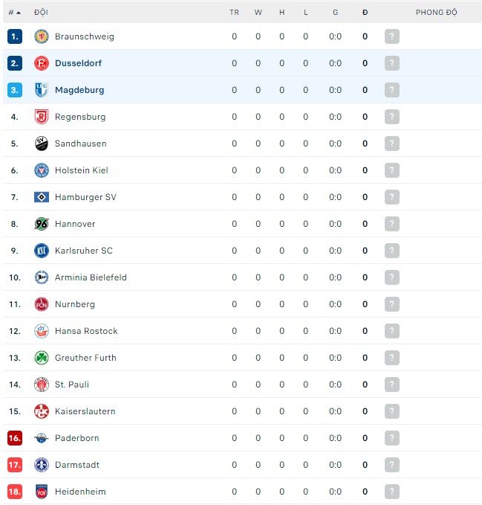Click the Hamburger SV diamond logo
Image resolution: width=482 pixels, height=505 pixels.
[42, 197]
